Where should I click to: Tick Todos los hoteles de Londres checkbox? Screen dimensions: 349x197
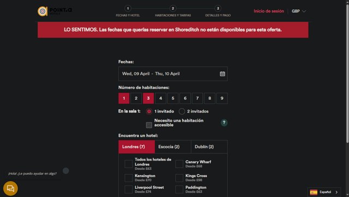129,164
